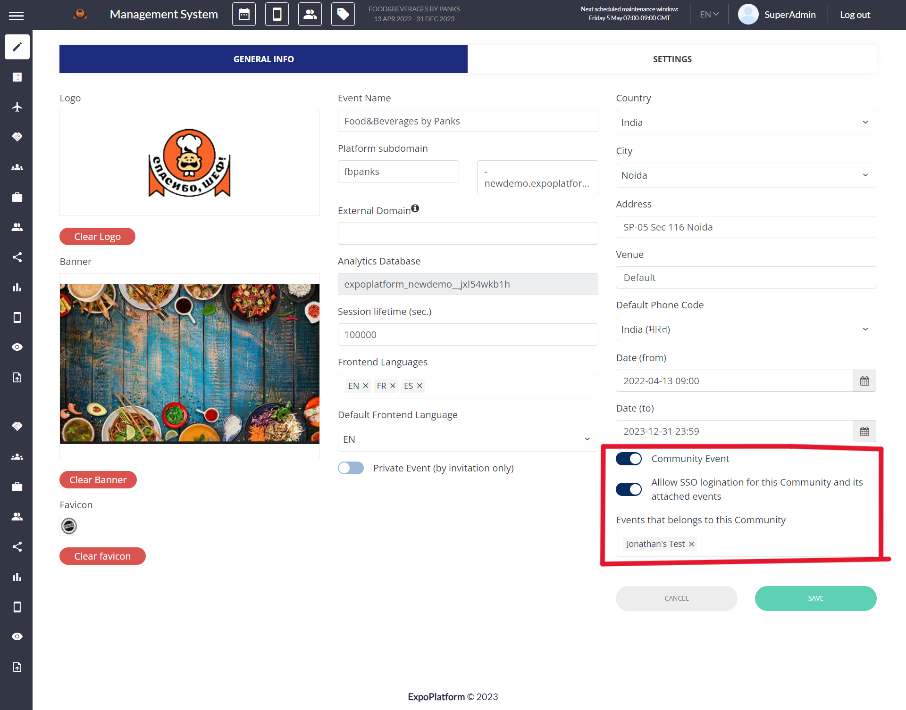Click the SuperAdmin username
The image size is (906, 710).
790,15
